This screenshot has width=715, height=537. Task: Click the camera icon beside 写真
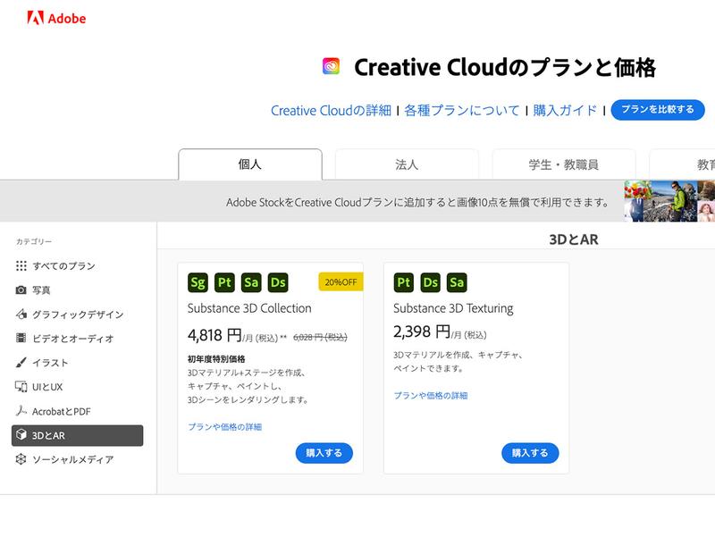(x=21, y=289)
